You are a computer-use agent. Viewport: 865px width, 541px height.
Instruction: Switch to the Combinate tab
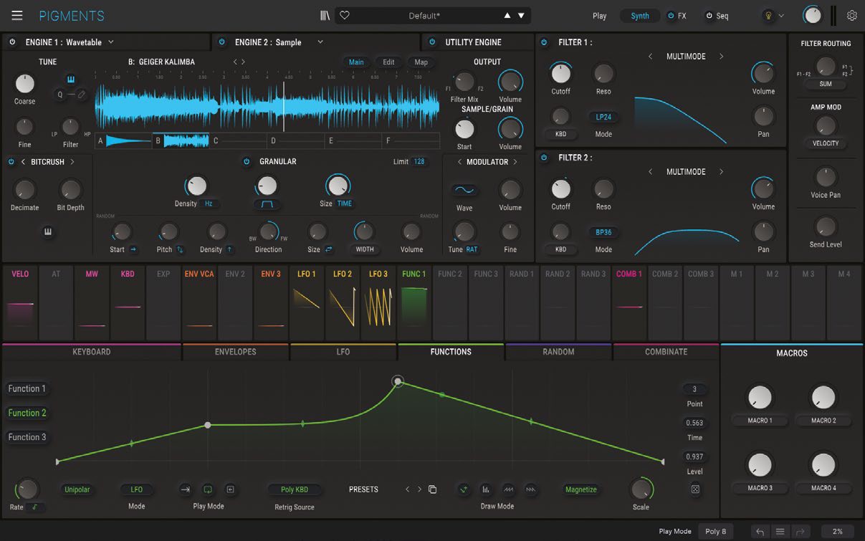coord(666,352)
